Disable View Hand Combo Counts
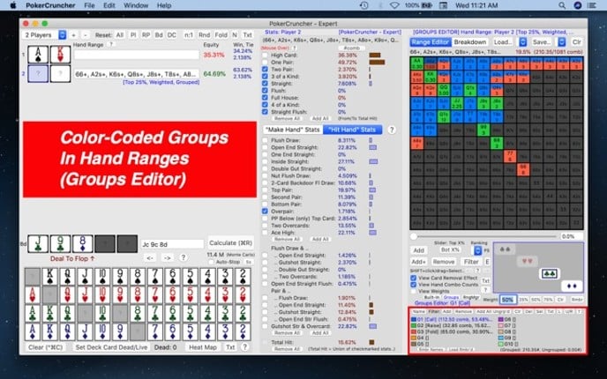The height and width of the screenshot is (379, 607). coord(414,285)
